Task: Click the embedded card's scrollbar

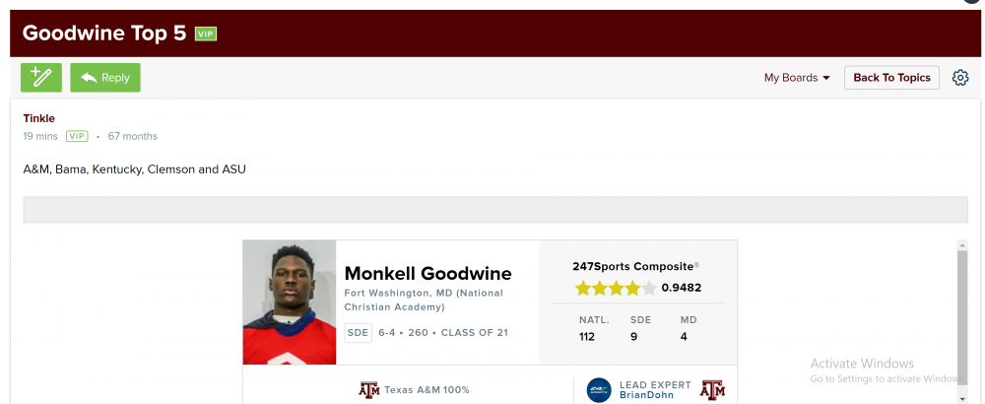Action: 962,315
